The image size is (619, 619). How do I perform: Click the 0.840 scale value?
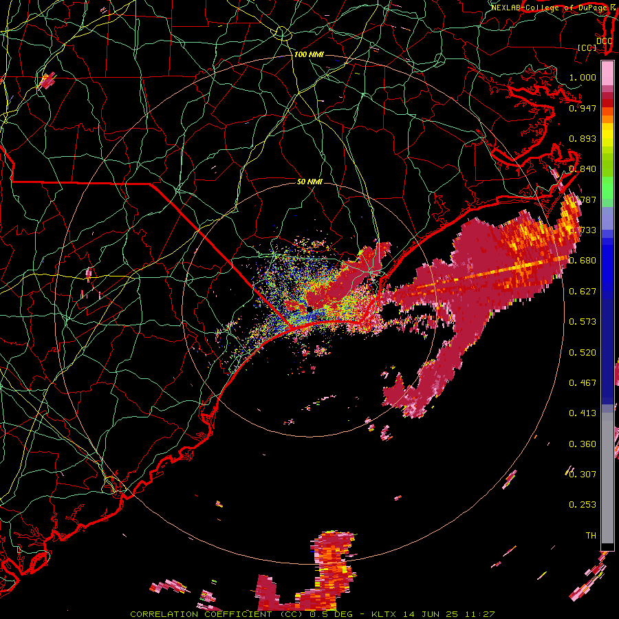[583, 169]
